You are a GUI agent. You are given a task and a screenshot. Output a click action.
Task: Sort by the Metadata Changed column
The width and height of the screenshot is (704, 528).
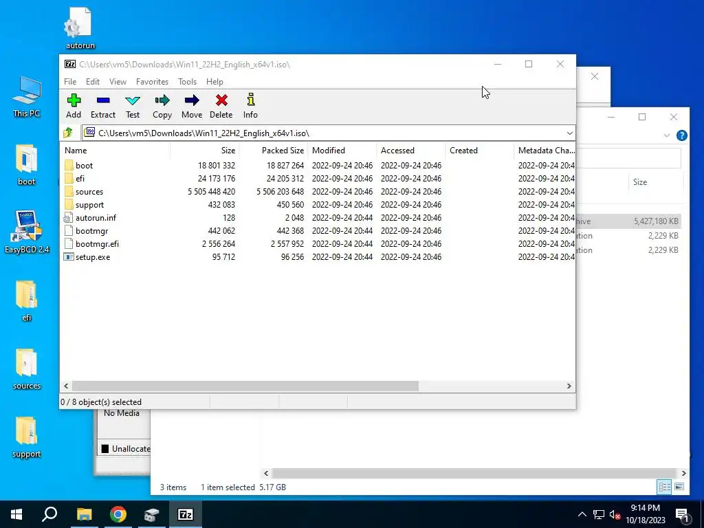coord(544,151)
